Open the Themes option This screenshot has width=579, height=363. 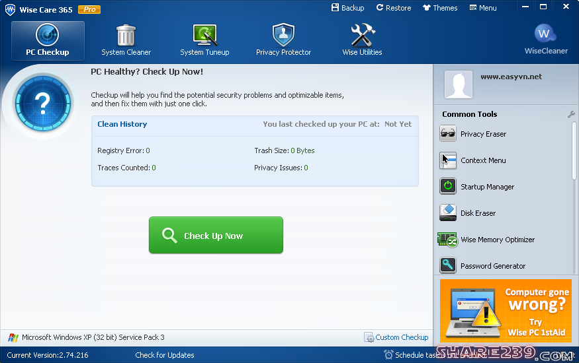pos(440,8)
